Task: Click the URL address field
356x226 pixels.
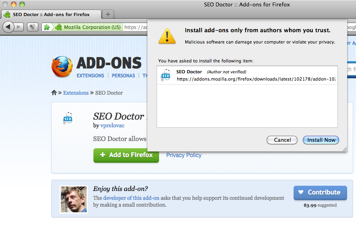Action: [135, 27]
